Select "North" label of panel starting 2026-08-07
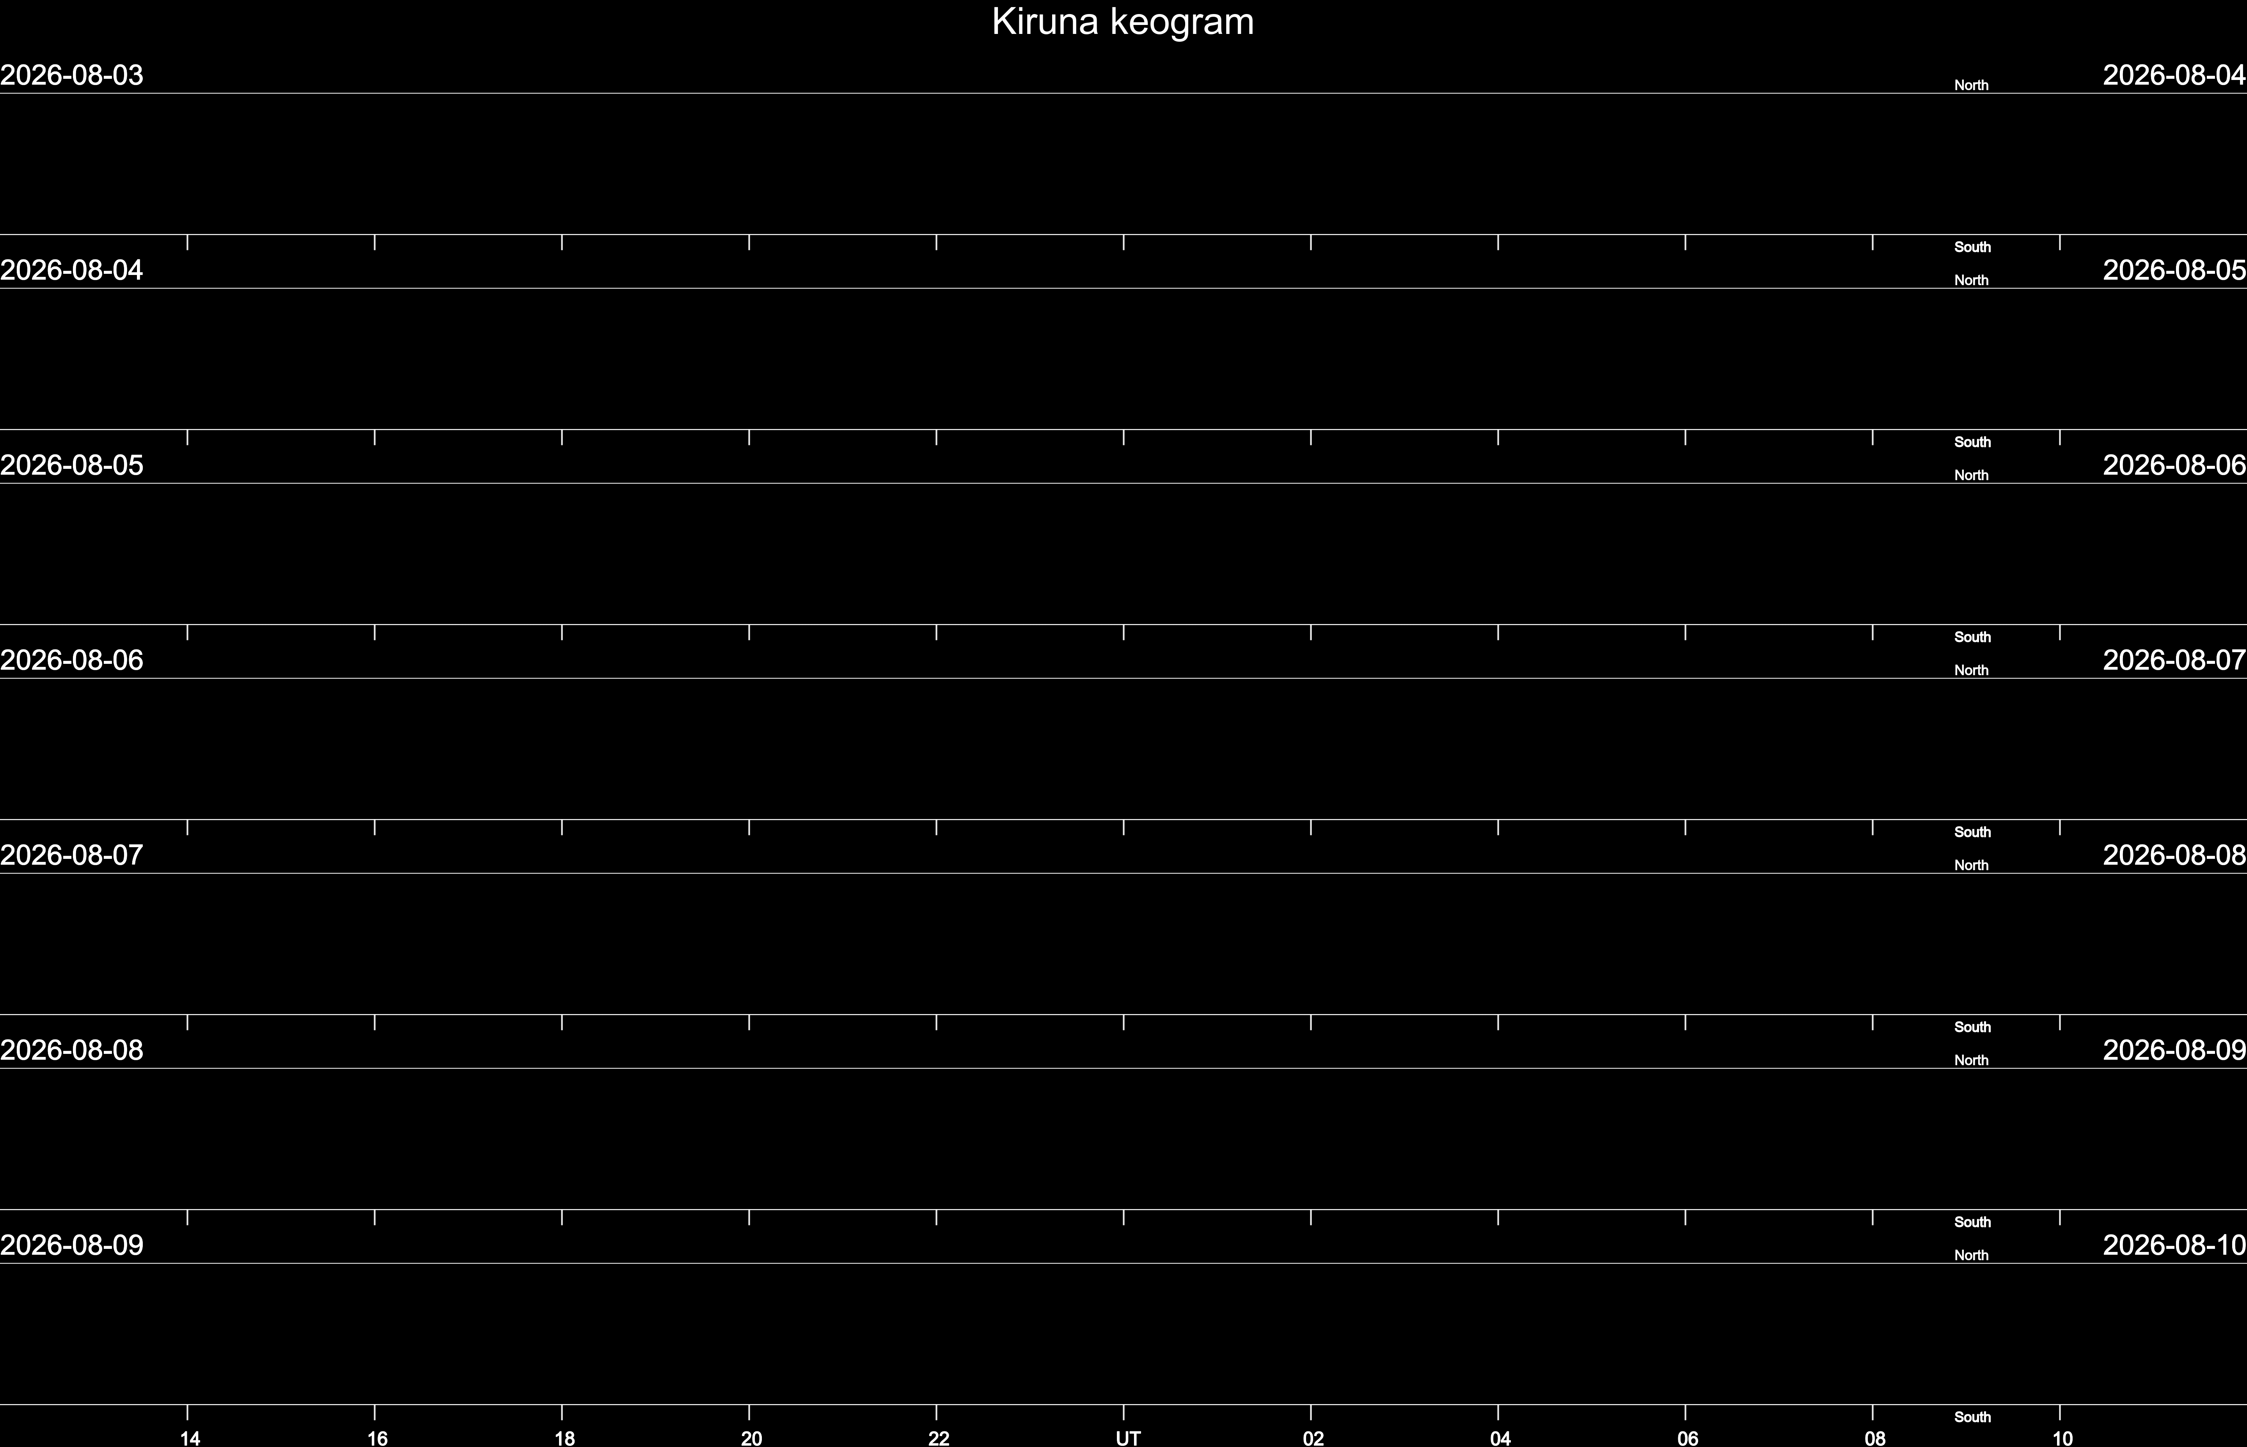 coord(1972,865)
